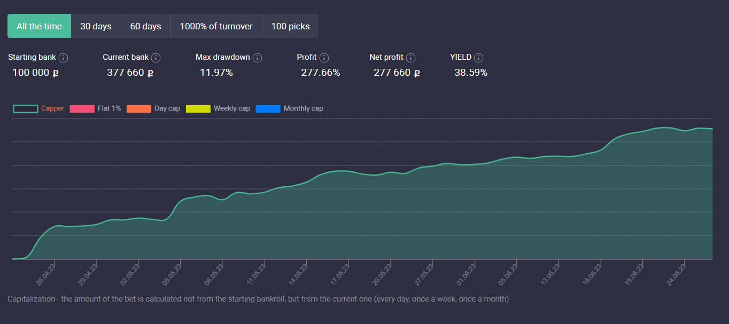Toggle the Weekly cap legend text
The height and width of the screenshot is (324, 729).
click(231, 108)
